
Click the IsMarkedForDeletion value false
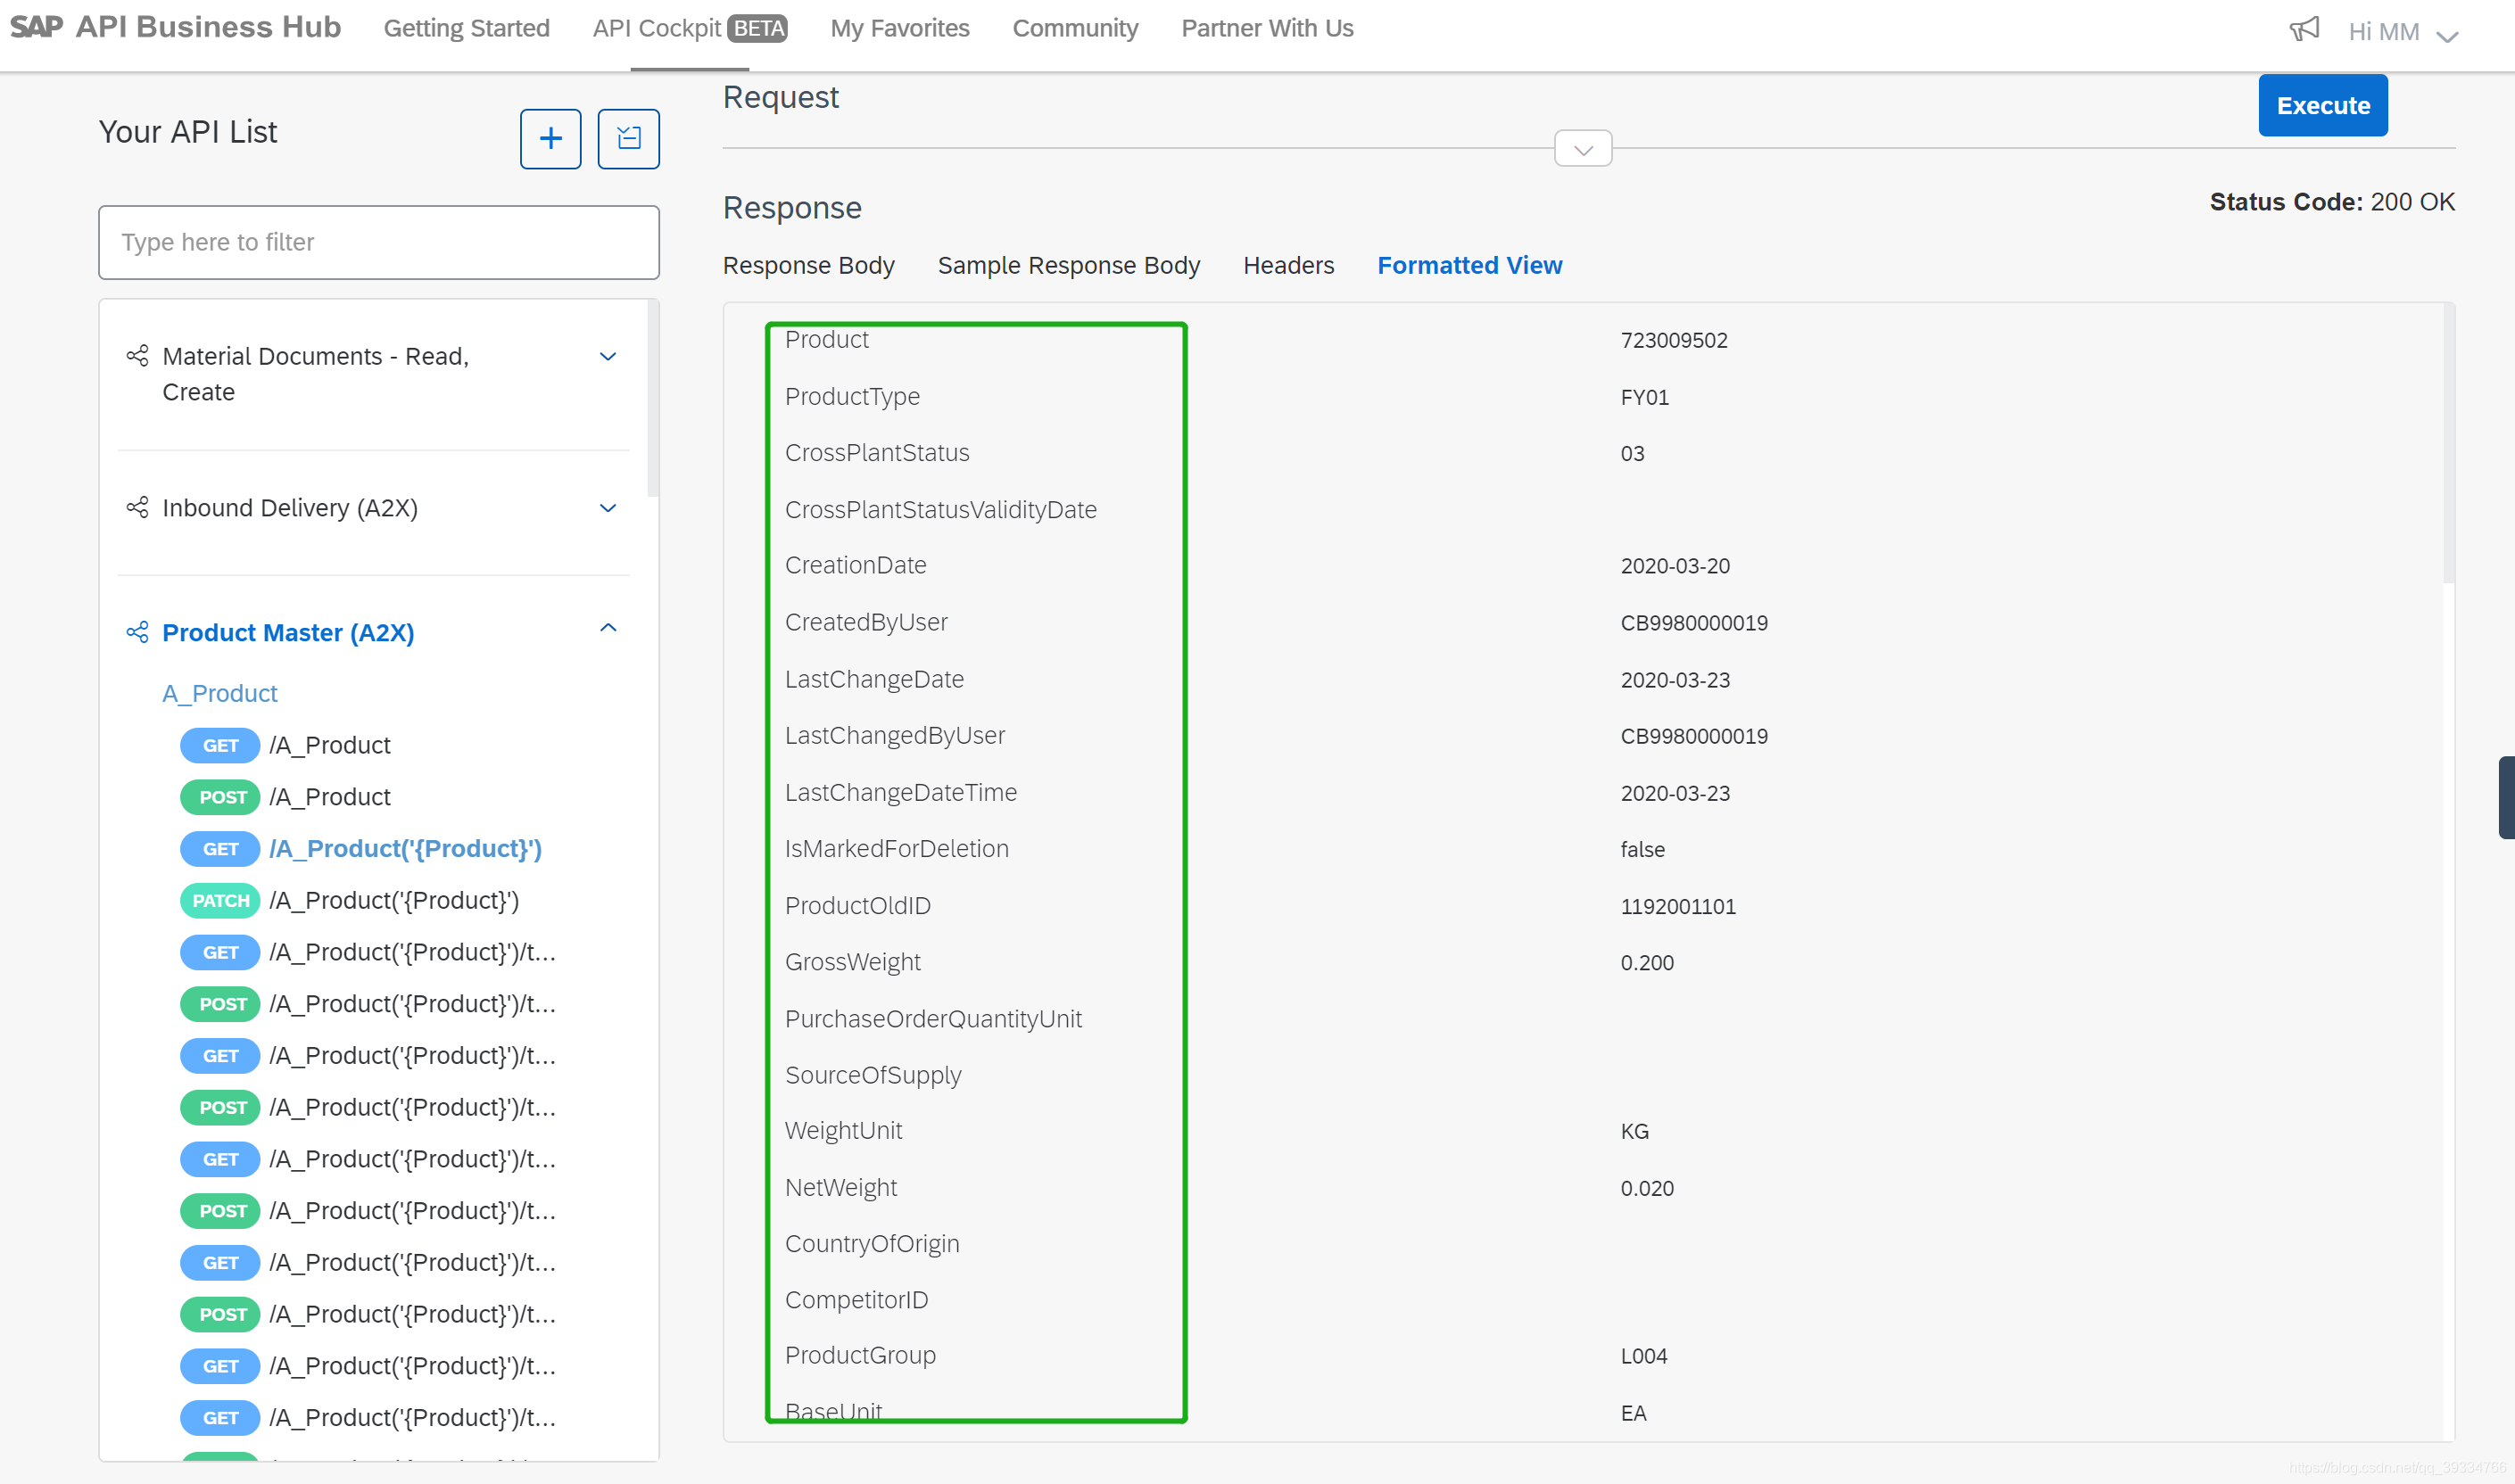tap(1642, 849)
